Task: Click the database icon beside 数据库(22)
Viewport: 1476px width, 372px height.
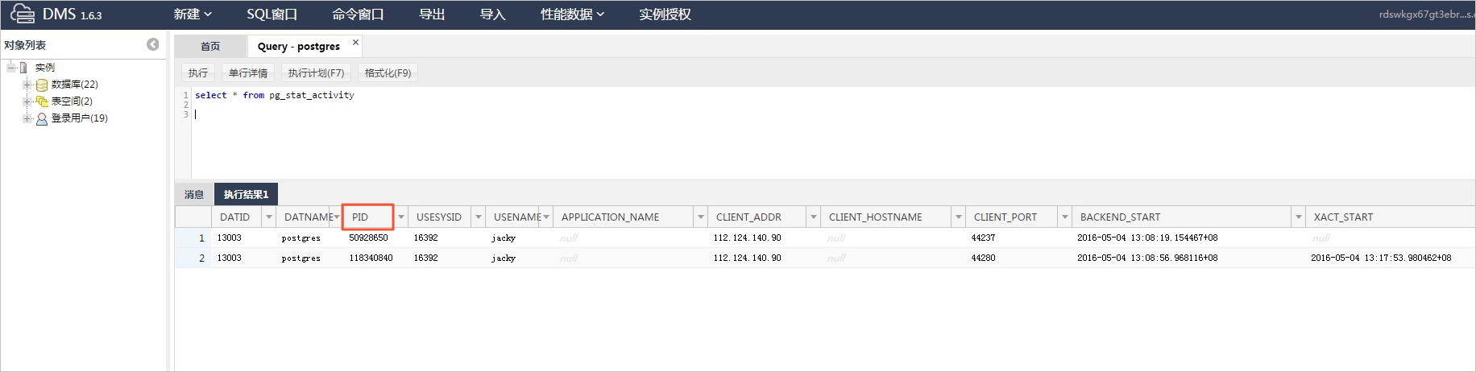Action: pos(42,85)
